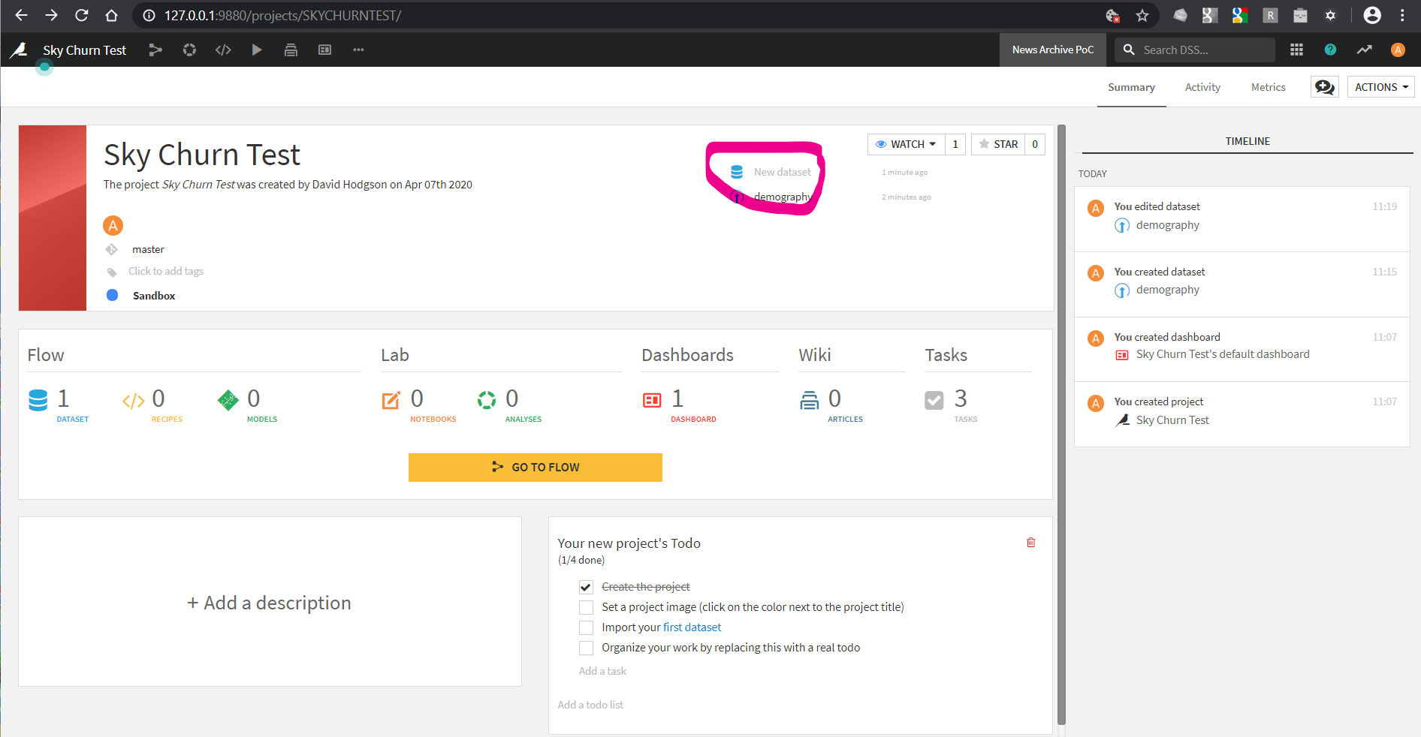This screenshot has width=1421, height=737.
Task: Open the 'first dataset' link
Action: (x=692, y=627)
